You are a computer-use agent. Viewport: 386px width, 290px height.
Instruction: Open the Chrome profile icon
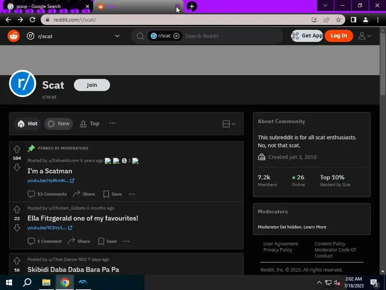coord(366,20)
